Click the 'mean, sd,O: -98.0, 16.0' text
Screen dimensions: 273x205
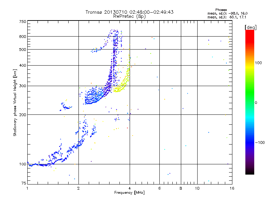[227, 13]
